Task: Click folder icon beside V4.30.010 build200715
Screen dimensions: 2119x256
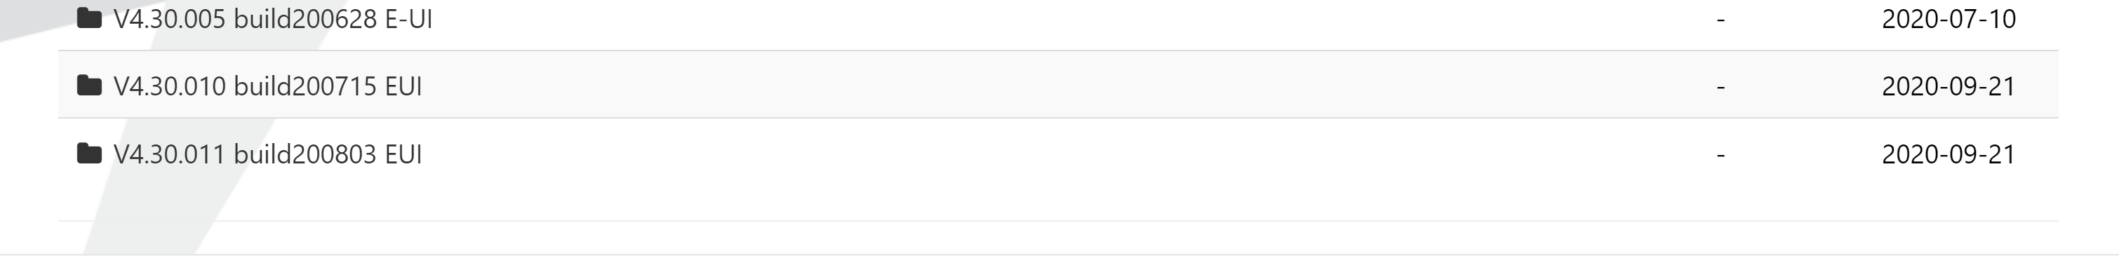Action: (89, 85)
